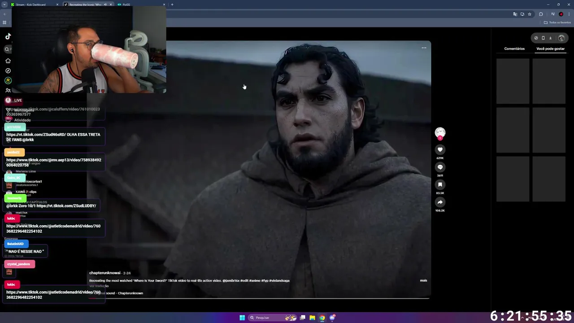Open the coin icon in top-right pill
This screenshot has height=323, width=574.
536,38
